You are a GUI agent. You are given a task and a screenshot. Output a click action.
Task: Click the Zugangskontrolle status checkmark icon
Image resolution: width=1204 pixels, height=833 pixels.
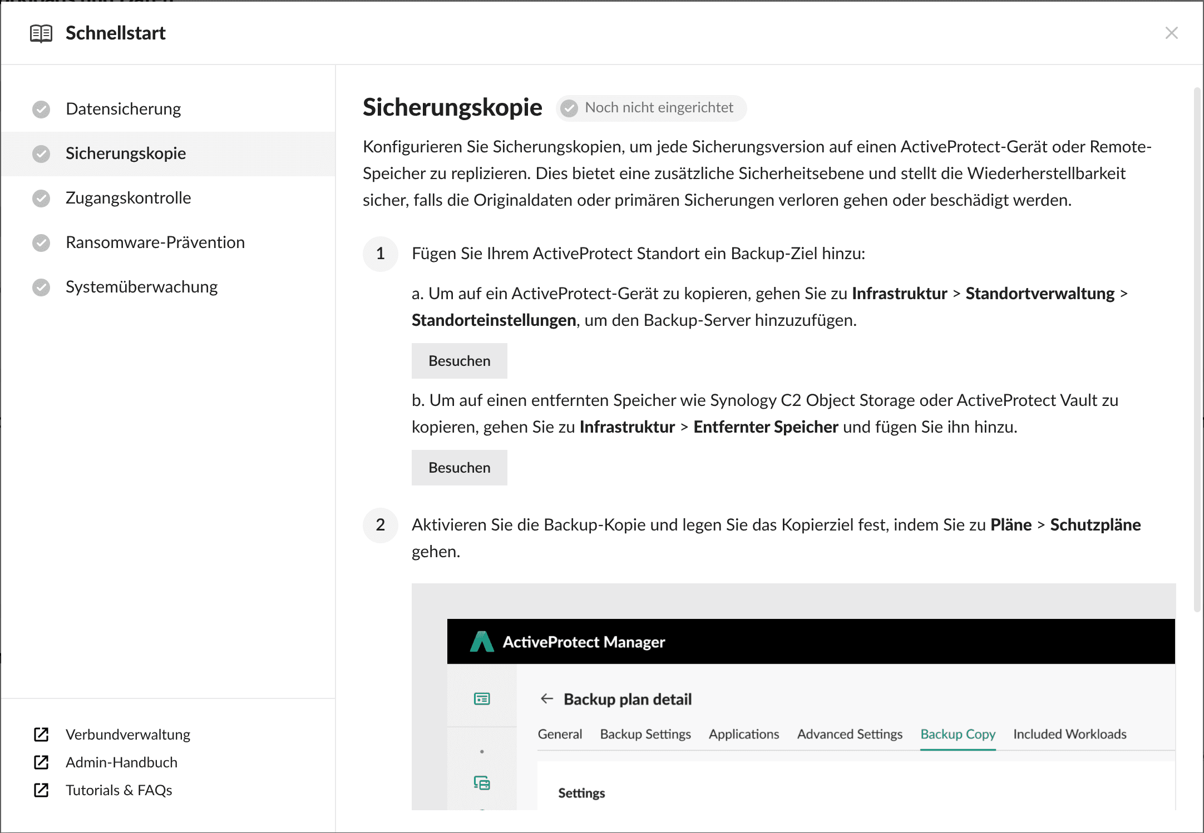tap(41, 199)
